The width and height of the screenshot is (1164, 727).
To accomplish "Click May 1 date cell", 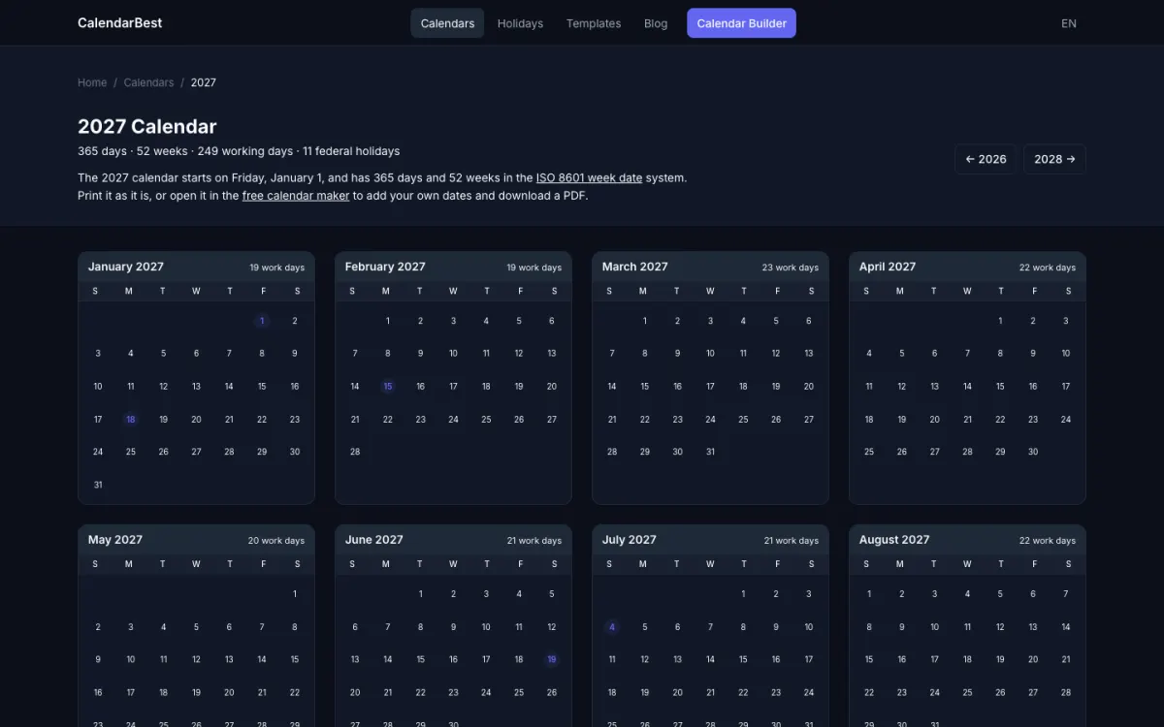I will [x=295, y=594].
